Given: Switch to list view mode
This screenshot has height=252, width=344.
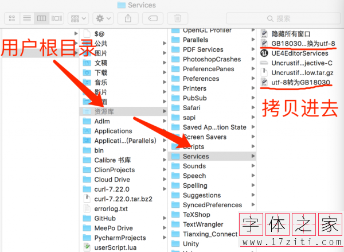Looking at the screenshot, I should [x=27, y=18].
